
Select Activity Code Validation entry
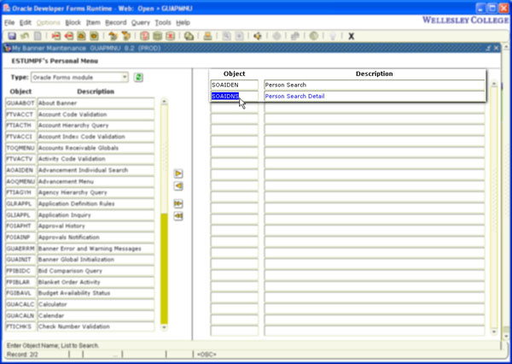(79, 159)
